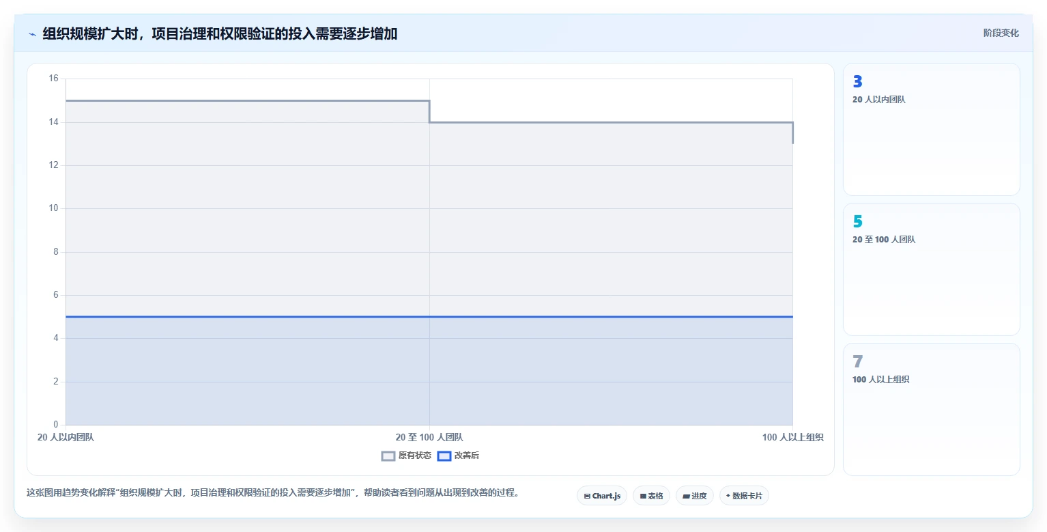Toggle the 原有状态 legend item

(406, 456)
